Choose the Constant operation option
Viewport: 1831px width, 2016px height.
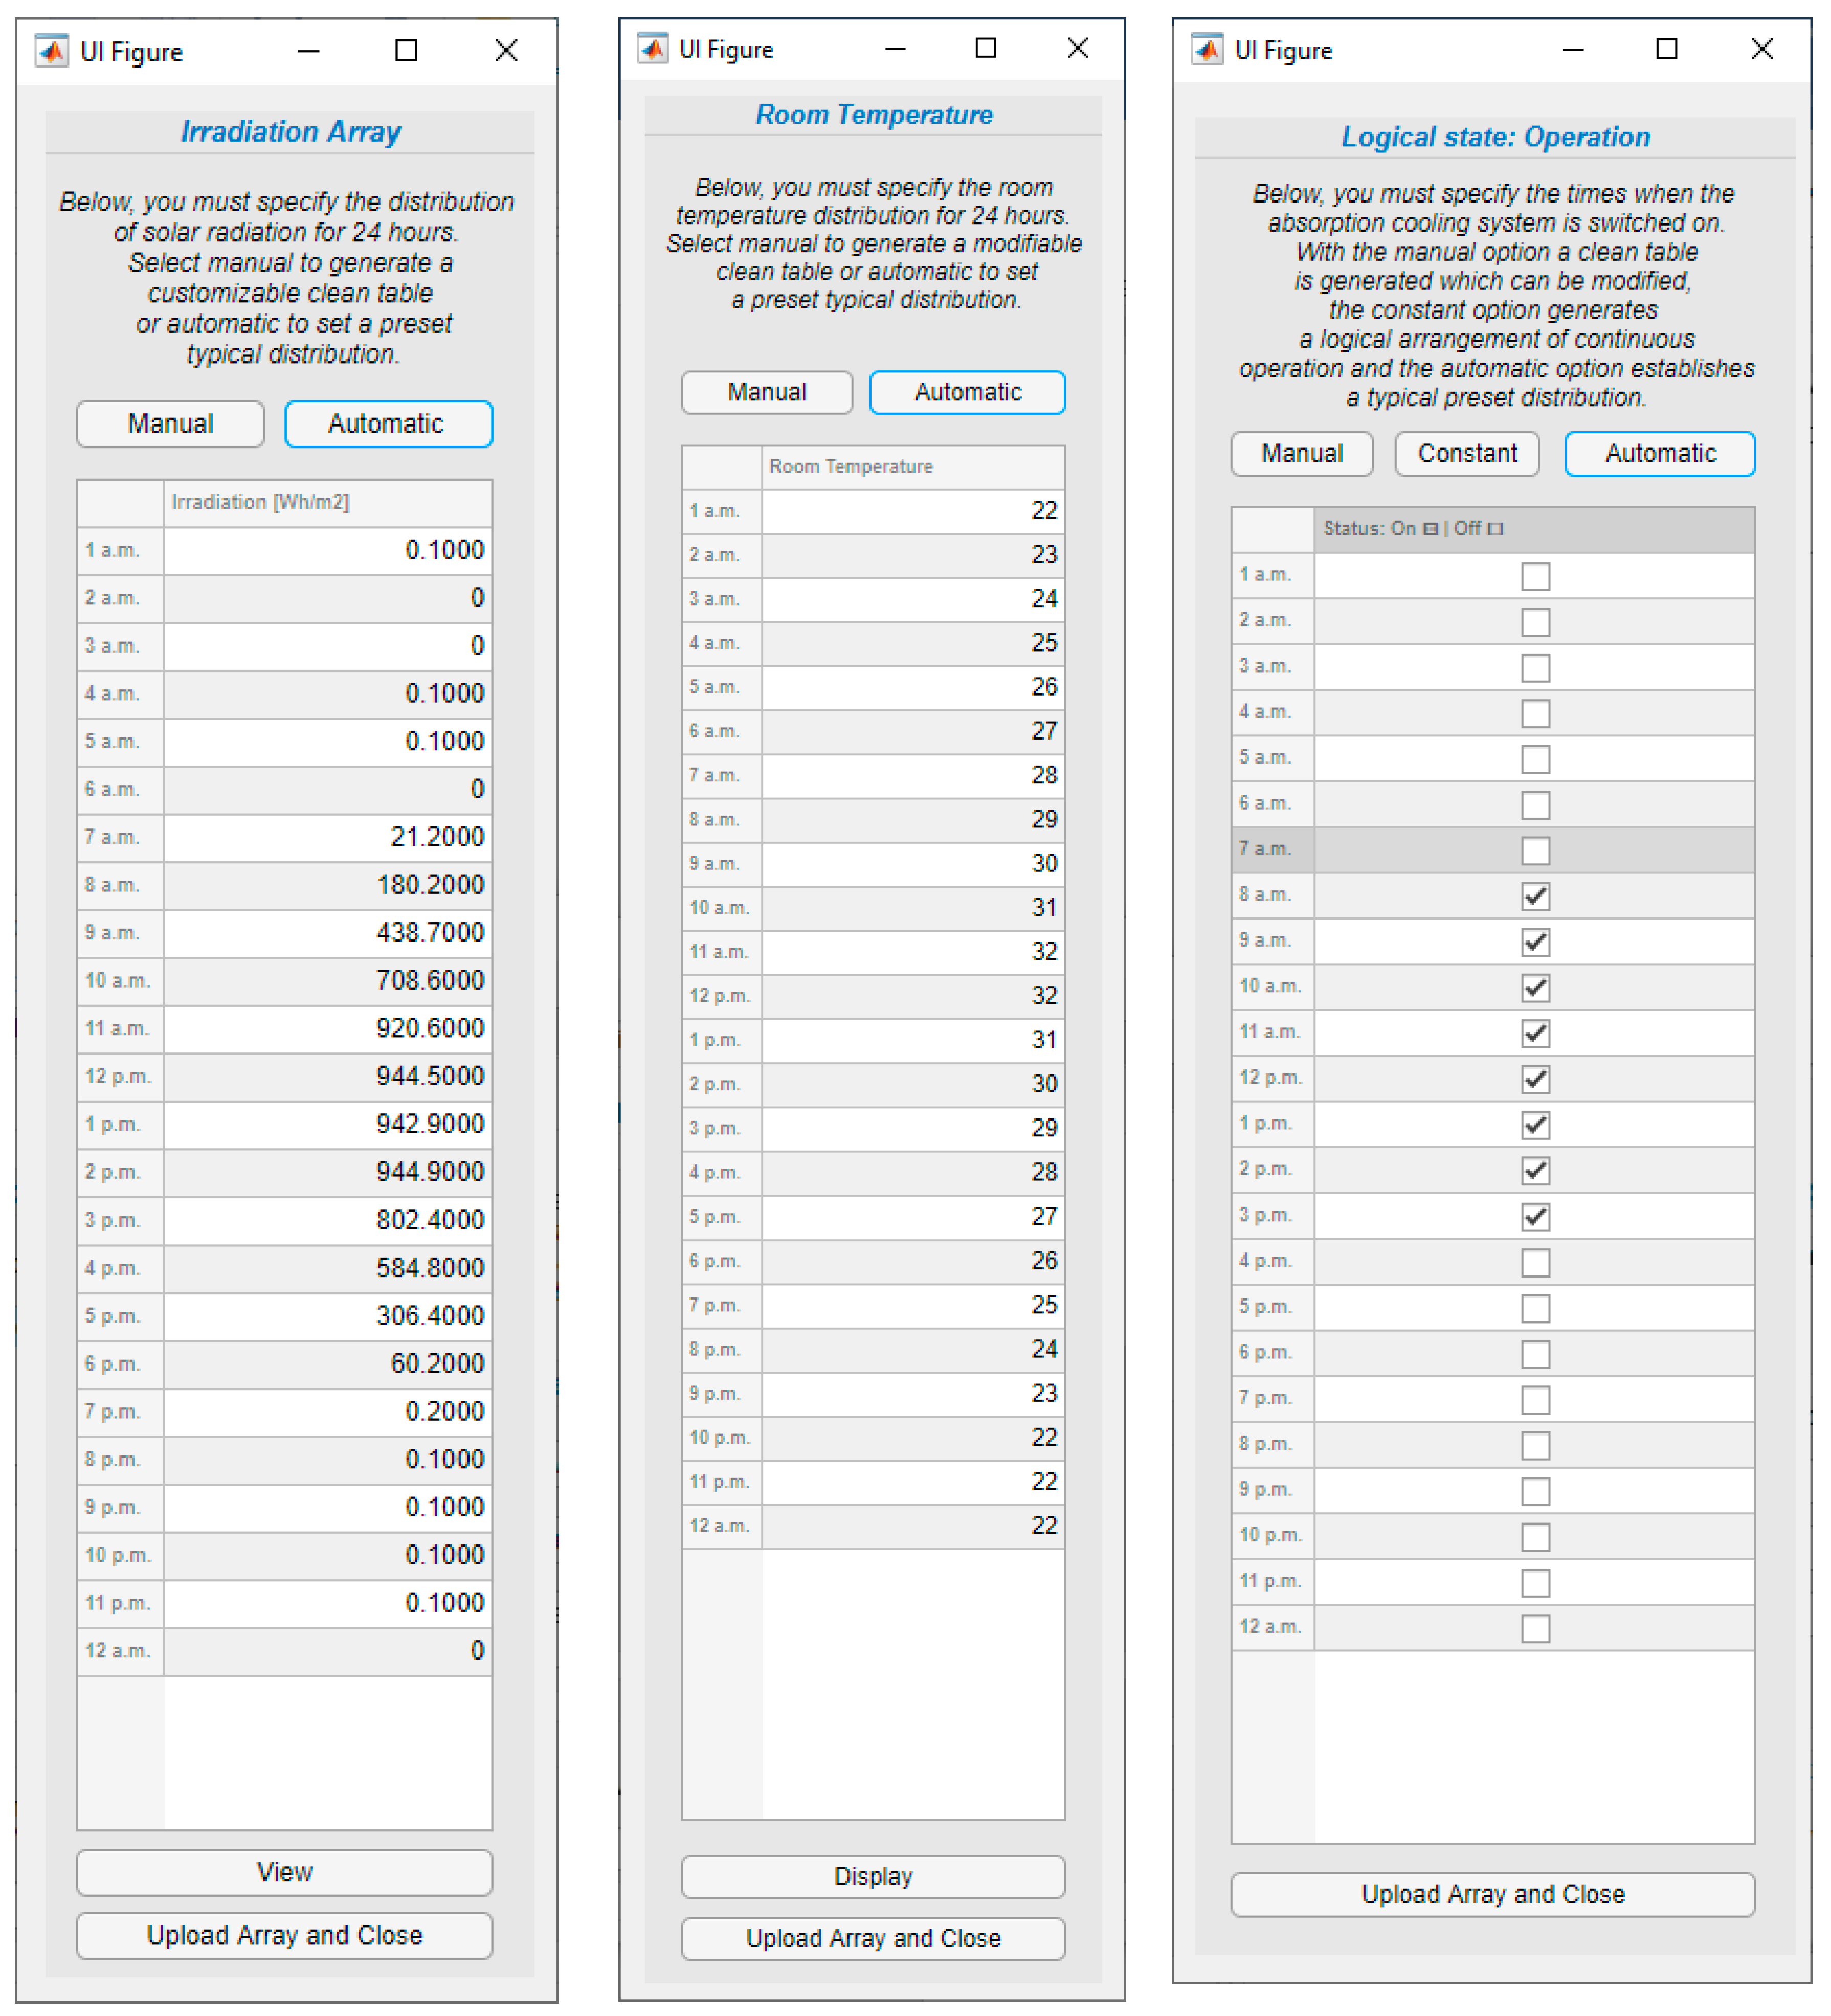click(x=1466, y=454)
